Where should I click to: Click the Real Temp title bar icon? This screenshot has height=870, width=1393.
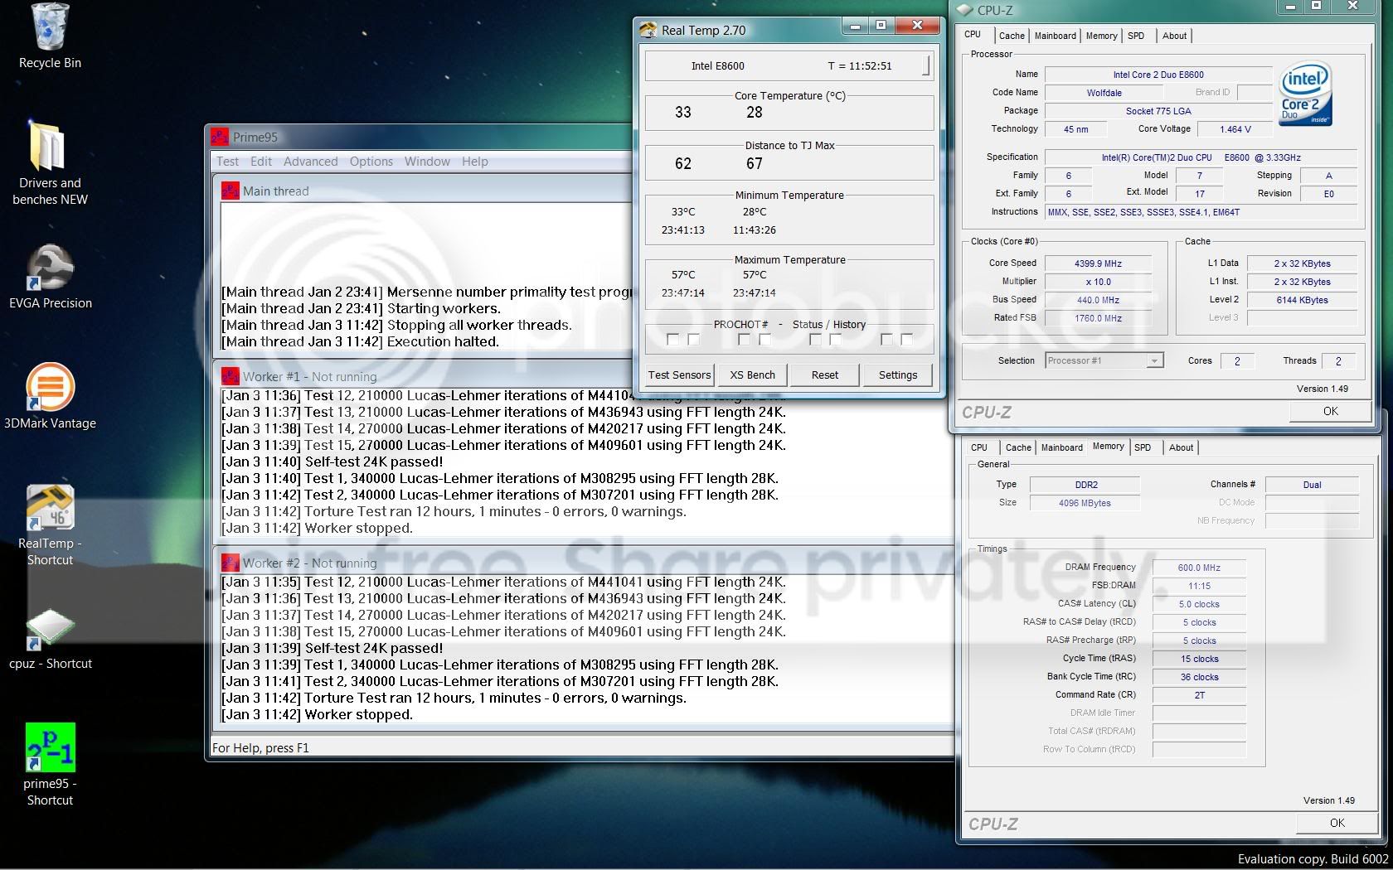coord(648,31)
